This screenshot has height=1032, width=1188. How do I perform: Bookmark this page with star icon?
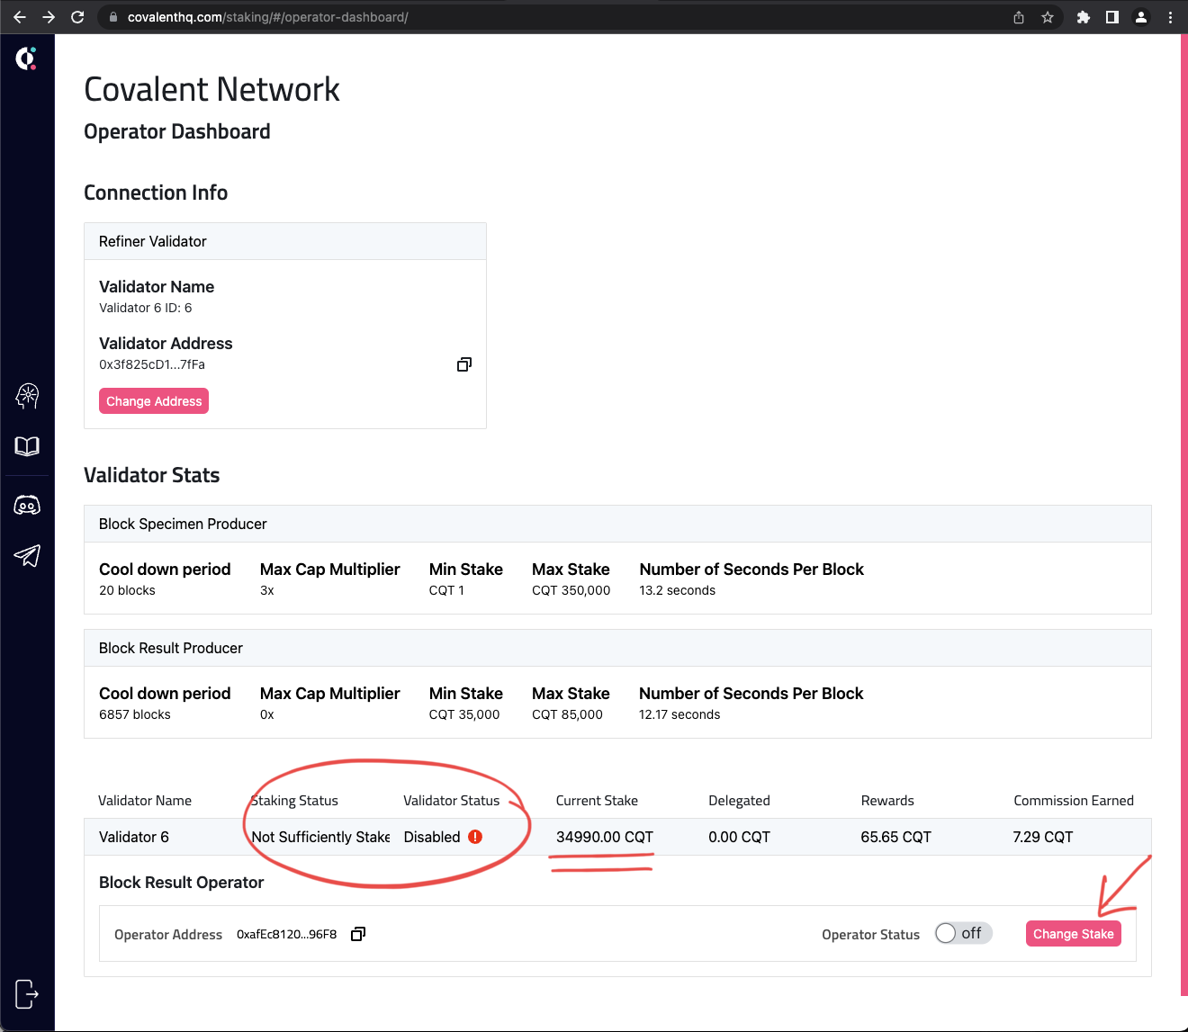pyautogui.click(x=1048, y=17)
